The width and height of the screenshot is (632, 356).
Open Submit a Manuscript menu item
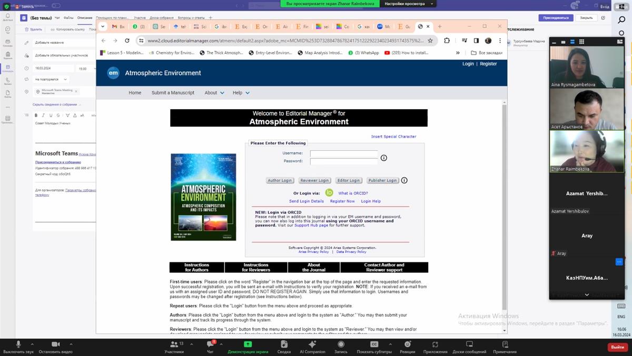pos(173,93)
